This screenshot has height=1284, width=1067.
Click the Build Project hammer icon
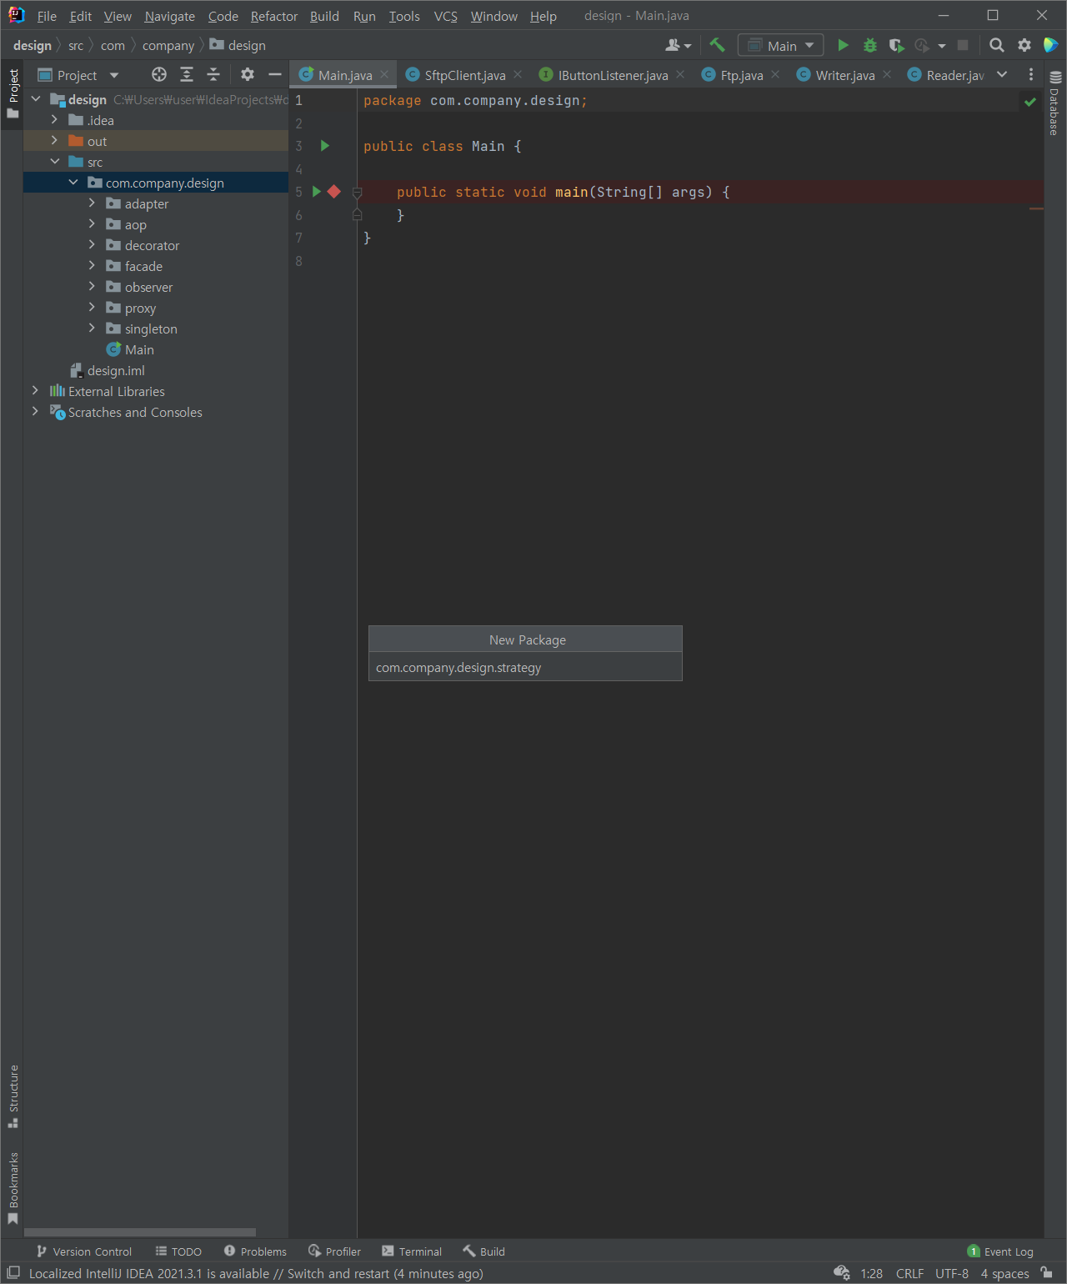[717, 45]
